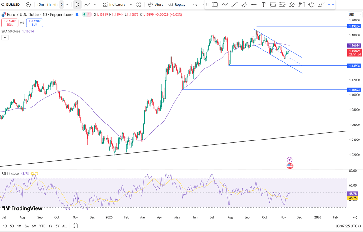Image resolution: width=363 pixels, height=232 pixels.
Task: Select the Rectangle drawing tool
Action: 215,5
